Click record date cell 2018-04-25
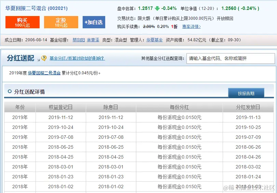The height and width of the screenshot is (193, 277). coord(60,157)
